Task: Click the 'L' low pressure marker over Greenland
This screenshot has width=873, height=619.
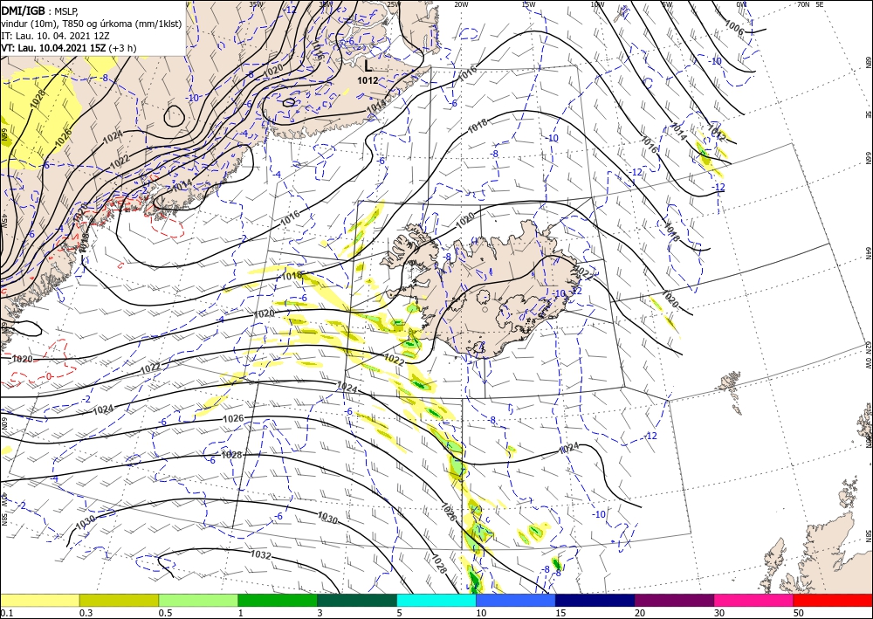Action: pos(368,66)
